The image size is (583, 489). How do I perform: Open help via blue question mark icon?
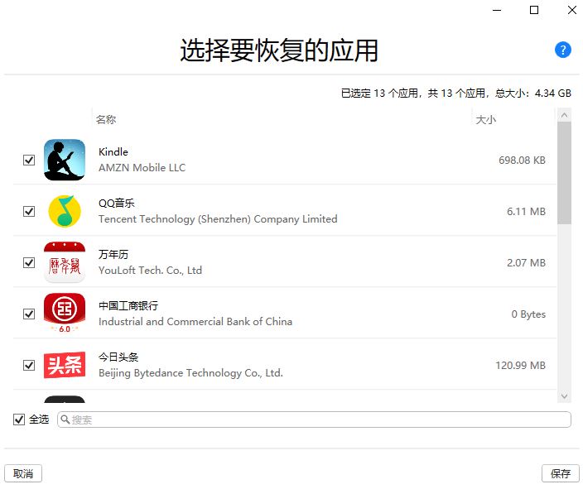tap(562, 50)
